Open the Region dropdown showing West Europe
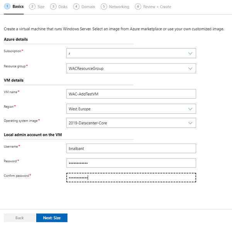Viewport: 232px width, 225px height. [131, 109]
